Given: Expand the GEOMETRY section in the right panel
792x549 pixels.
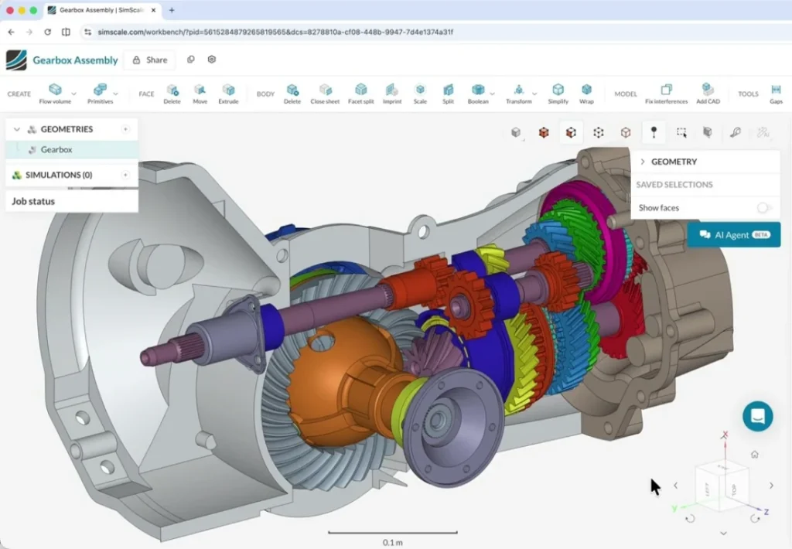Looking at the screenshot, I should tap(643, 162).
